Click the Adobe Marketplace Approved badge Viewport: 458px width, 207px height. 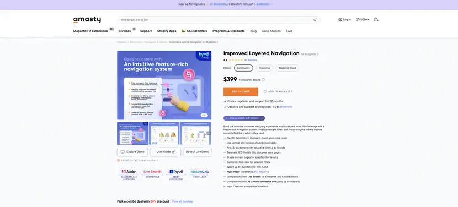129,174
